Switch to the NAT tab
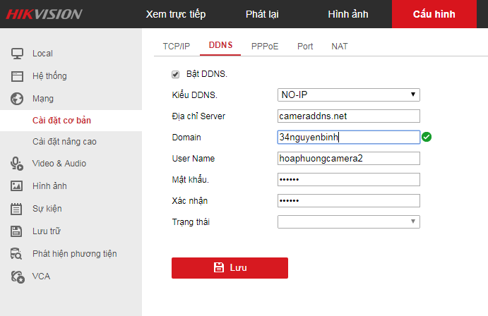 [340, 47]
